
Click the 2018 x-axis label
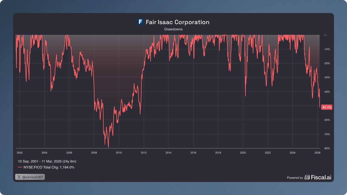[218, 152]
